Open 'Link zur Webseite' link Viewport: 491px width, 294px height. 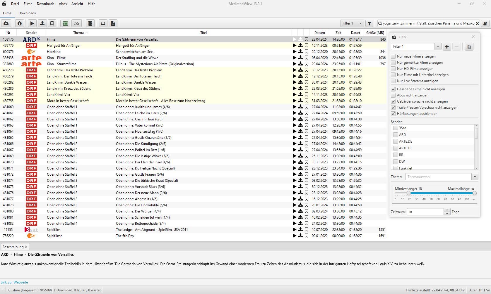click(x=14, y=282)
